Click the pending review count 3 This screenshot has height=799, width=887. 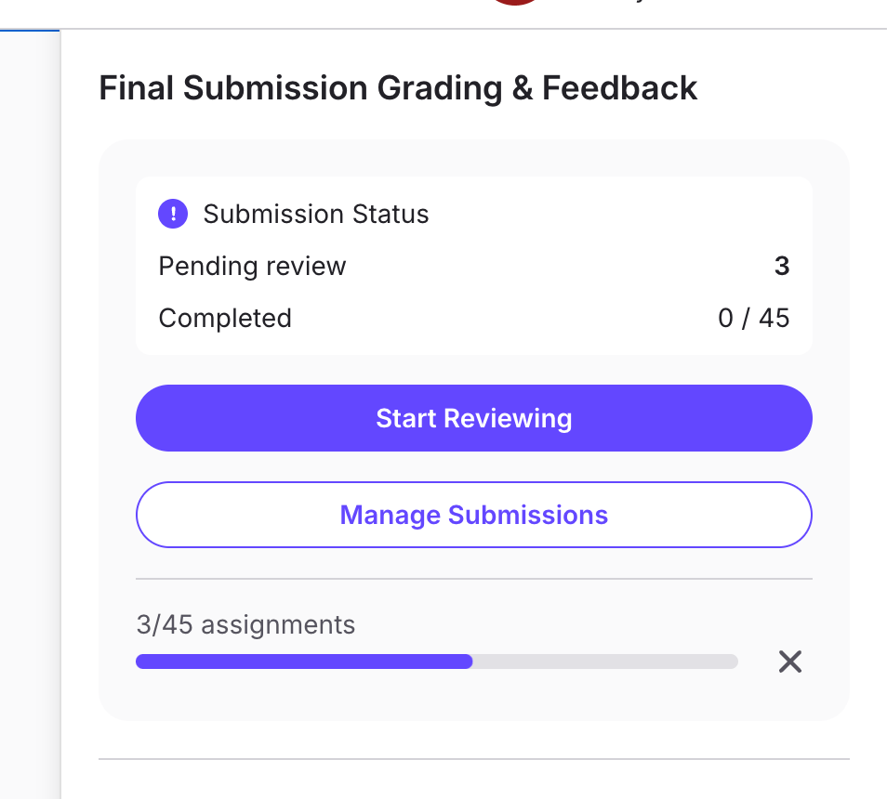pos(782,266)
